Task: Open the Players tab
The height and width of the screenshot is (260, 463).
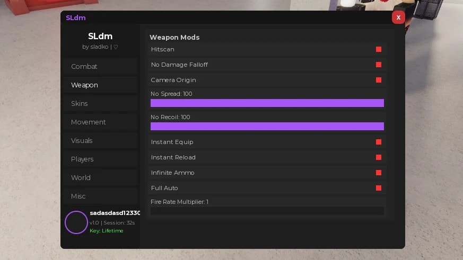Action: click(x=100, y=159)
